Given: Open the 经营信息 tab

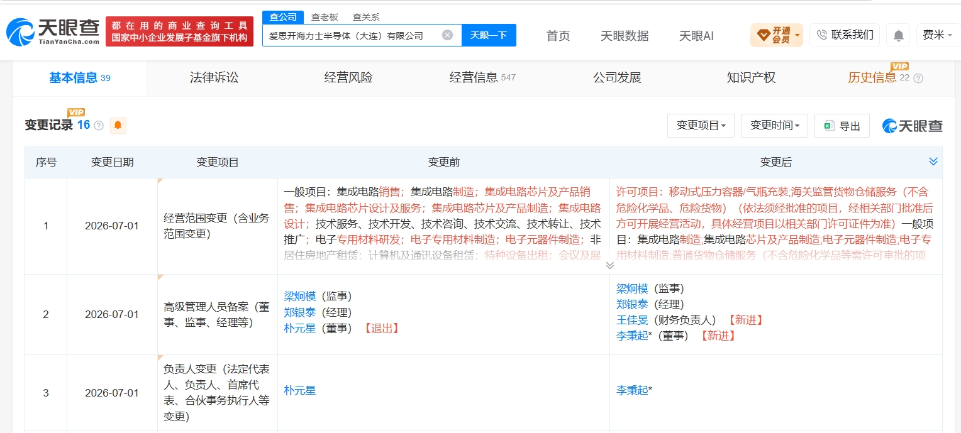Looking at the screenshot, I should coord(482,78).
